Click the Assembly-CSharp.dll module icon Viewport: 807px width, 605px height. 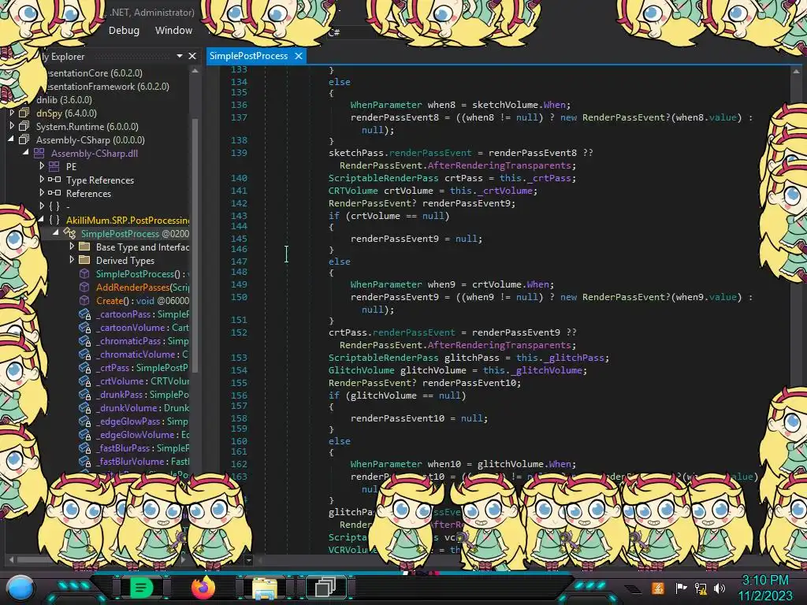point(39,153)
